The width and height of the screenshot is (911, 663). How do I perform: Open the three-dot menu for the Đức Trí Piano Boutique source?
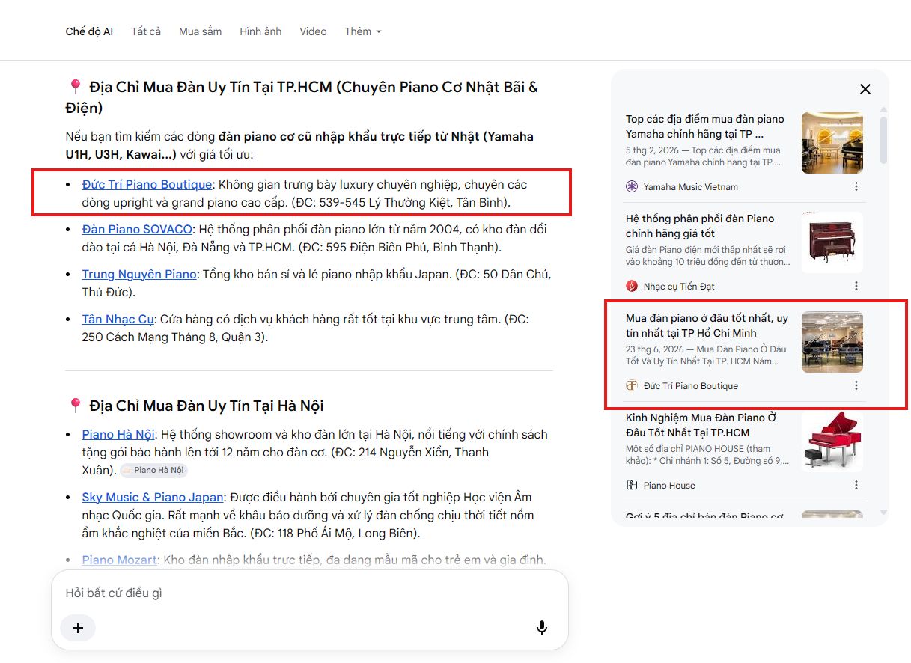[x=856, y=385]
